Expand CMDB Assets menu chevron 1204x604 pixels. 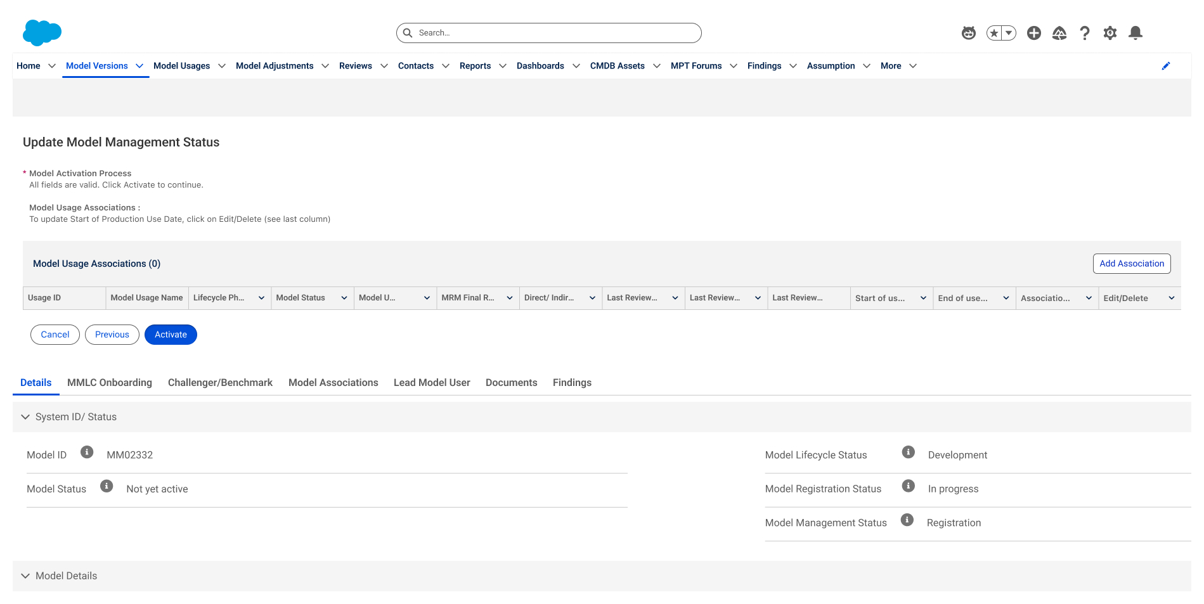(x=657, y=66)
